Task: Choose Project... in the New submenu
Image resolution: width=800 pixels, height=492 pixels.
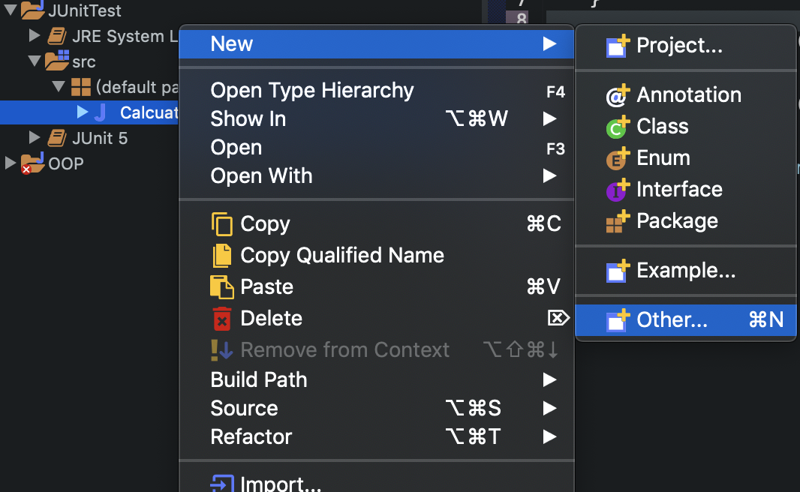Action: [679, 46]
